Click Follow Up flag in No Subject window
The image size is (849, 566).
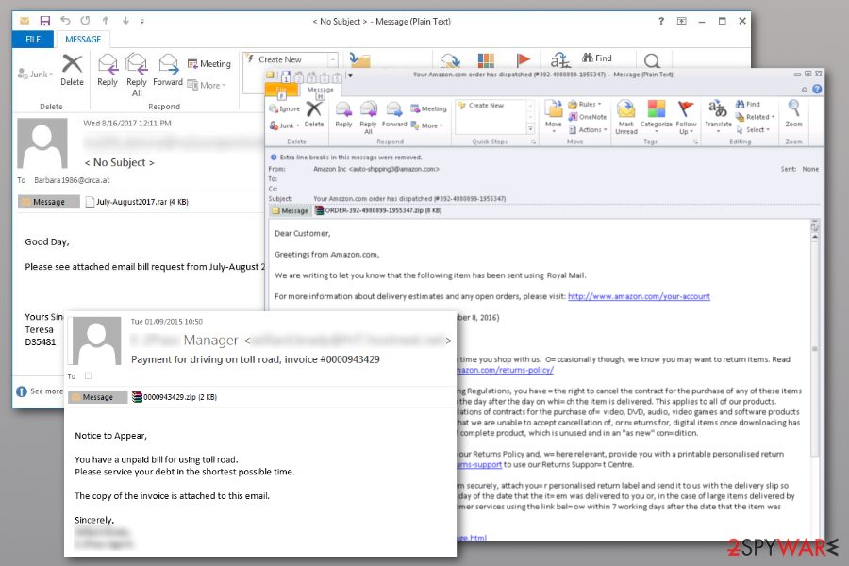coord(523,59)
